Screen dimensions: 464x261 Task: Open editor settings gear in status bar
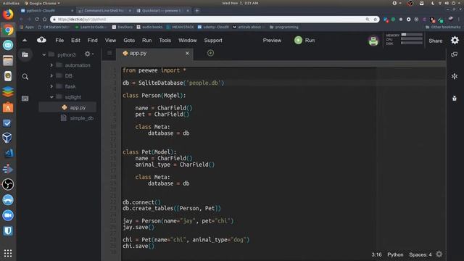439,254
